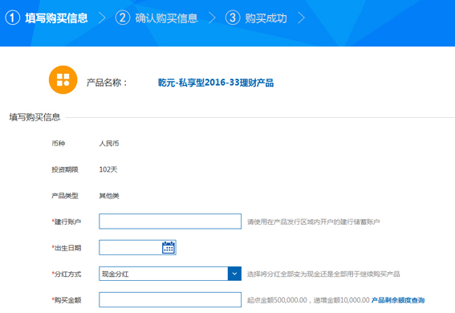Open the birth date calendar picker icon
This screenshot has width=455, height=313.
click(x=169, y=247)
